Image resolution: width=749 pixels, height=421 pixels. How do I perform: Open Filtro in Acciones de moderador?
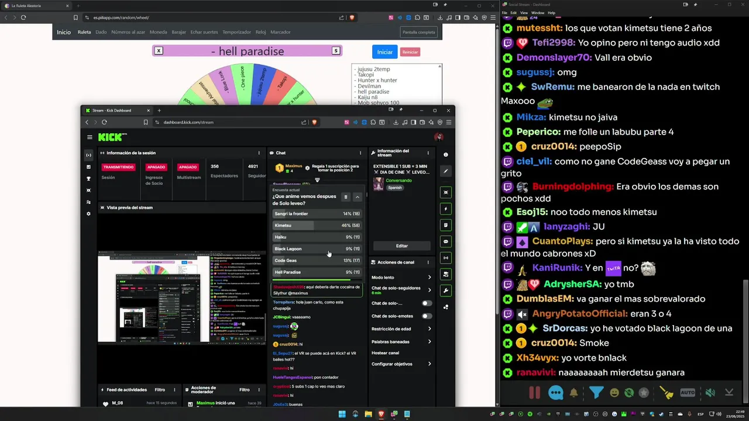click(245, 389)
